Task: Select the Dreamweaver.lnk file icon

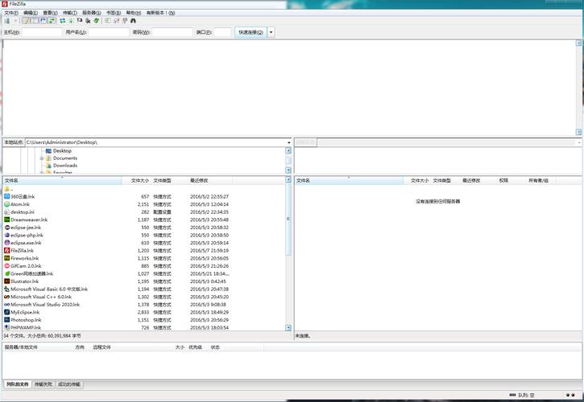Action: (6, 219)
